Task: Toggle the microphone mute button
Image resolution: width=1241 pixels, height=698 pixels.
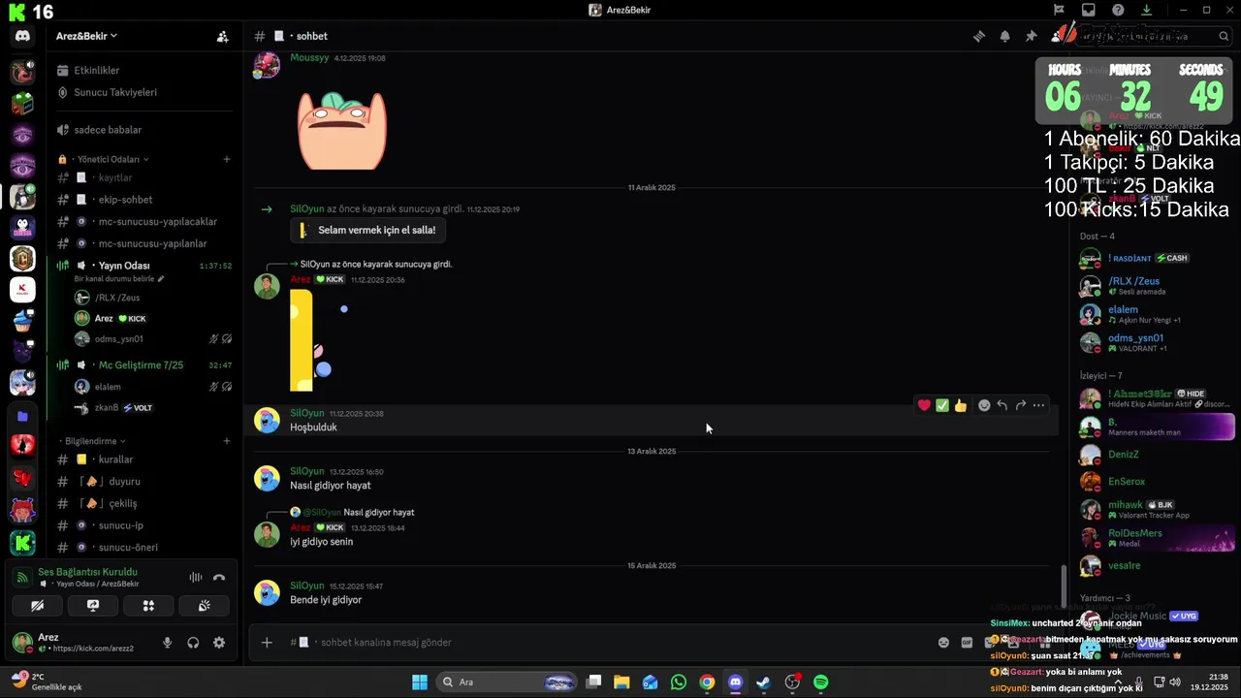Action: (168, 642)
